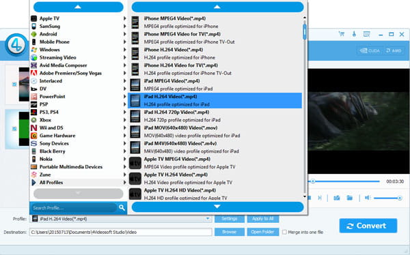The image size is (410, 255).
Task: Click the Convert button
Action: coord(368,226)
